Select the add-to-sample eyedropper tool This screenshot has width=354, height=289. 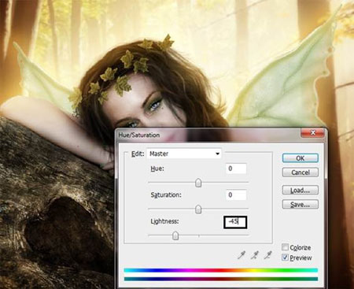coord(255,255)
